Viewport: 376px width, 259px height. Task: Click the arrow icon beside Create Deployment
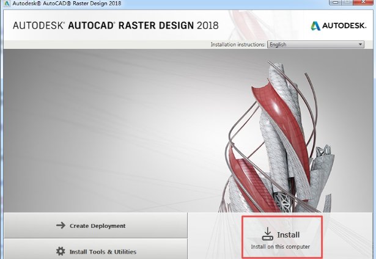[x=61, y=225]
